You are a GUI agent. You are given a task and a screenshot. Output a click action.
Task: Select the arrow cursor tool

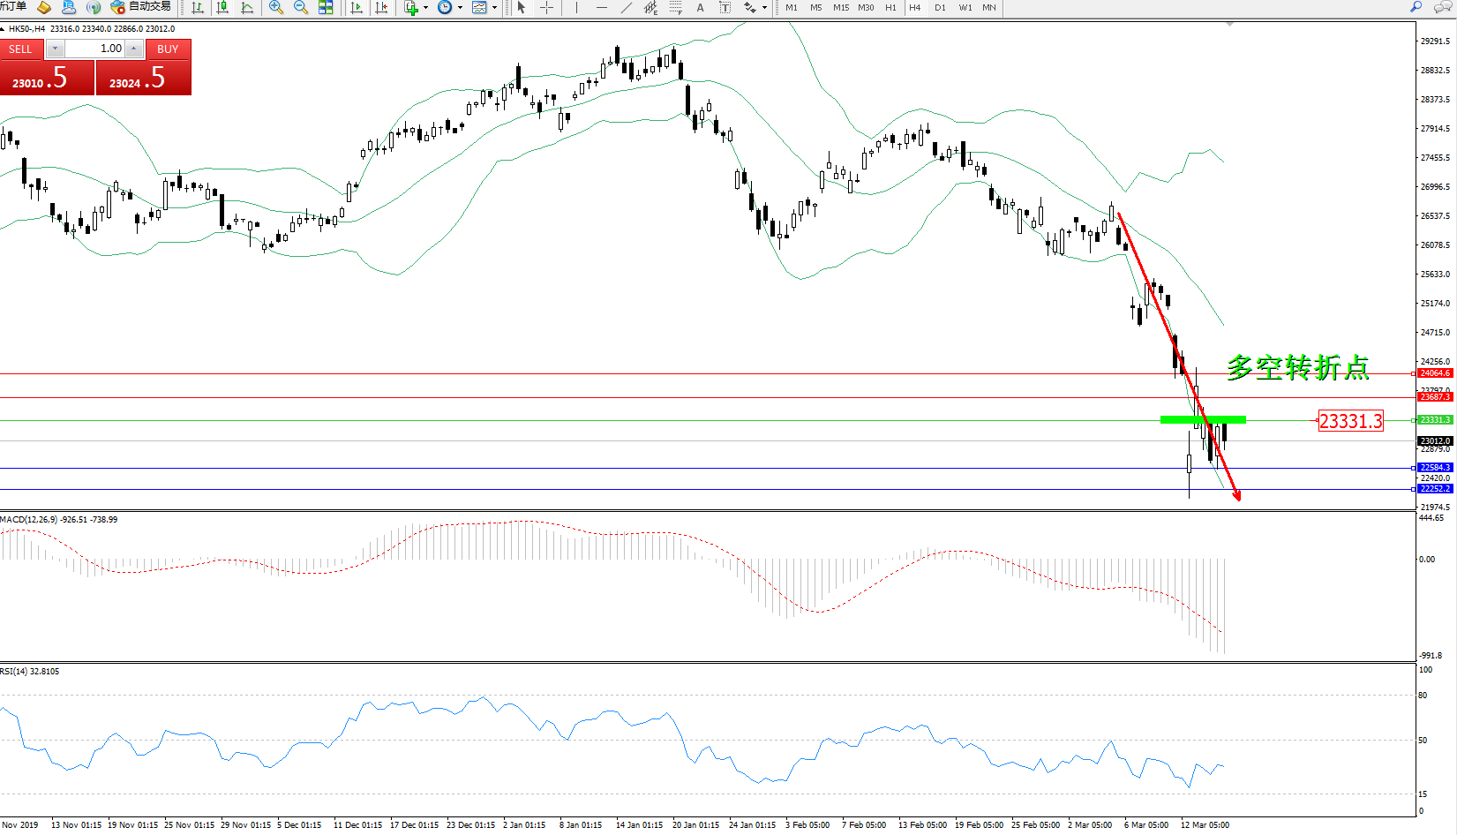click(x=522, y=8)
